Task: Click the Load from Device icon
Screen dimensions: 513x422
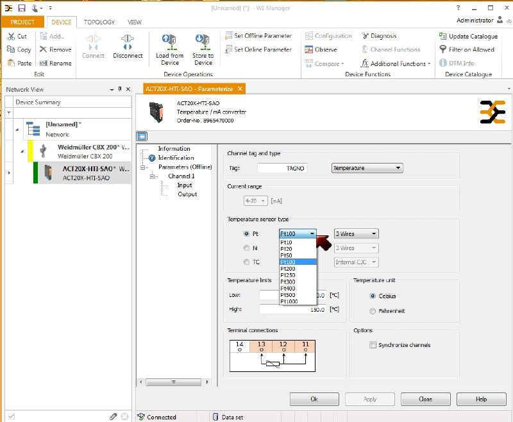Action: [x=170, y=42]
